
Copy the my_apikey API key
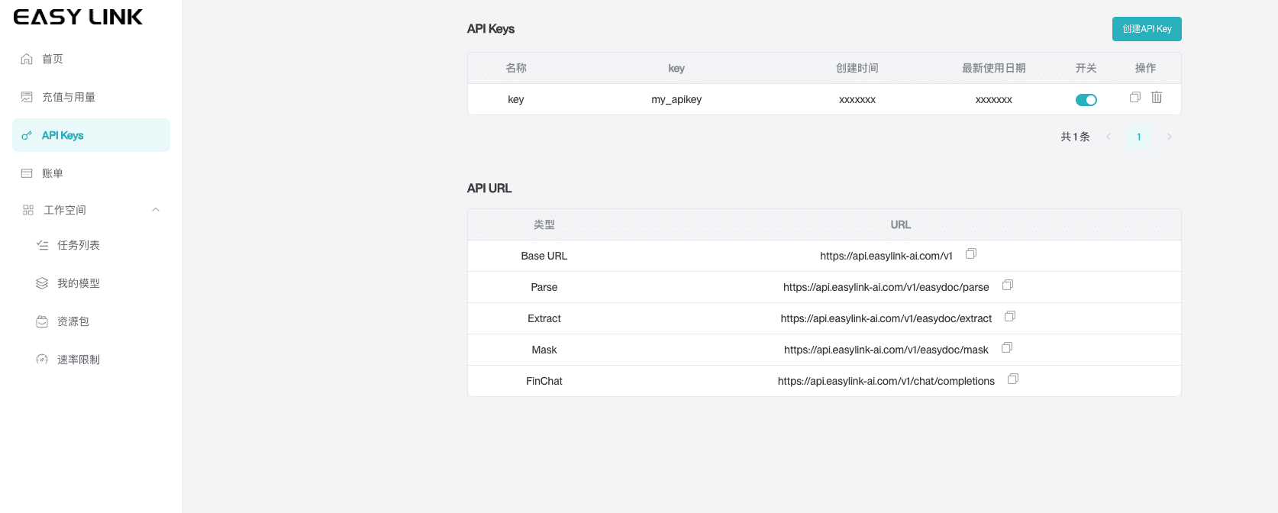pyautogui.click(x=1135, y=98)
